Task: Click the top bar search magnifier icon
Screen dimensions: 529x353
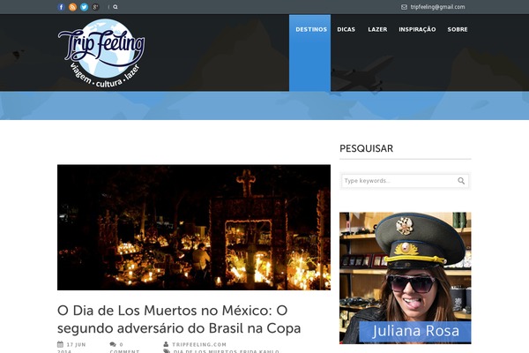Action: 115,7
